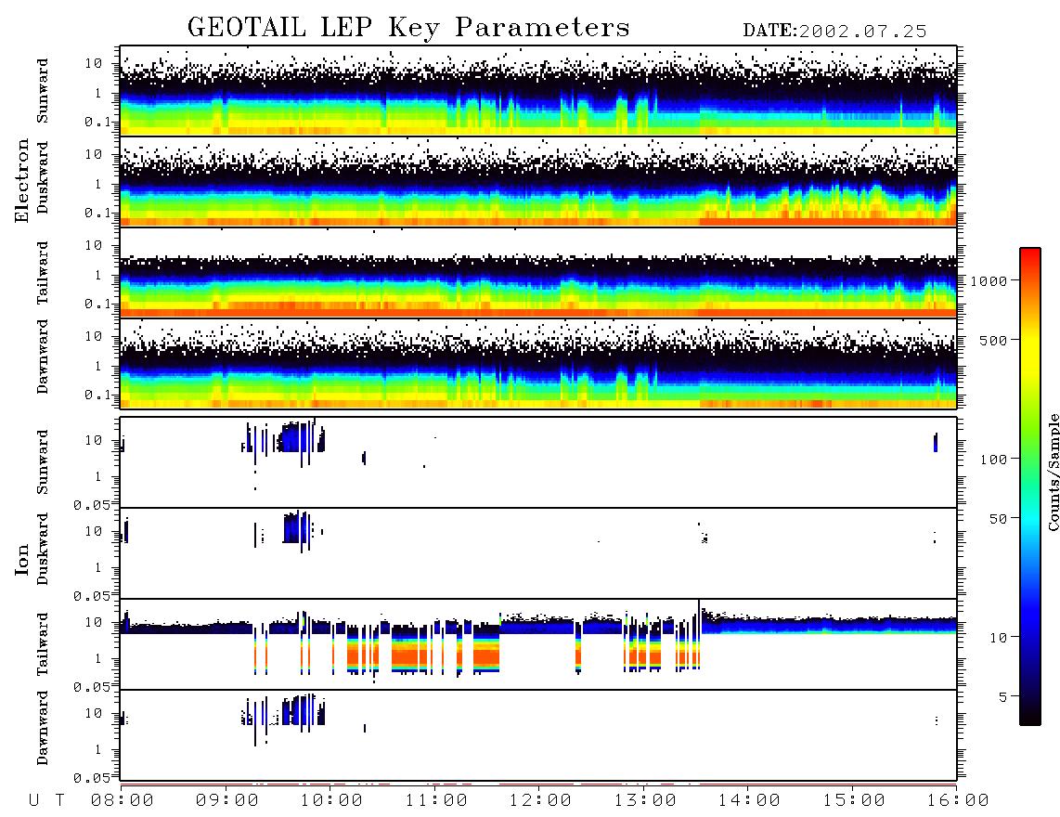1060x817 pixels.
Task: Select the Ion Tailward spectrogram panel
Action: coord(538,644)
